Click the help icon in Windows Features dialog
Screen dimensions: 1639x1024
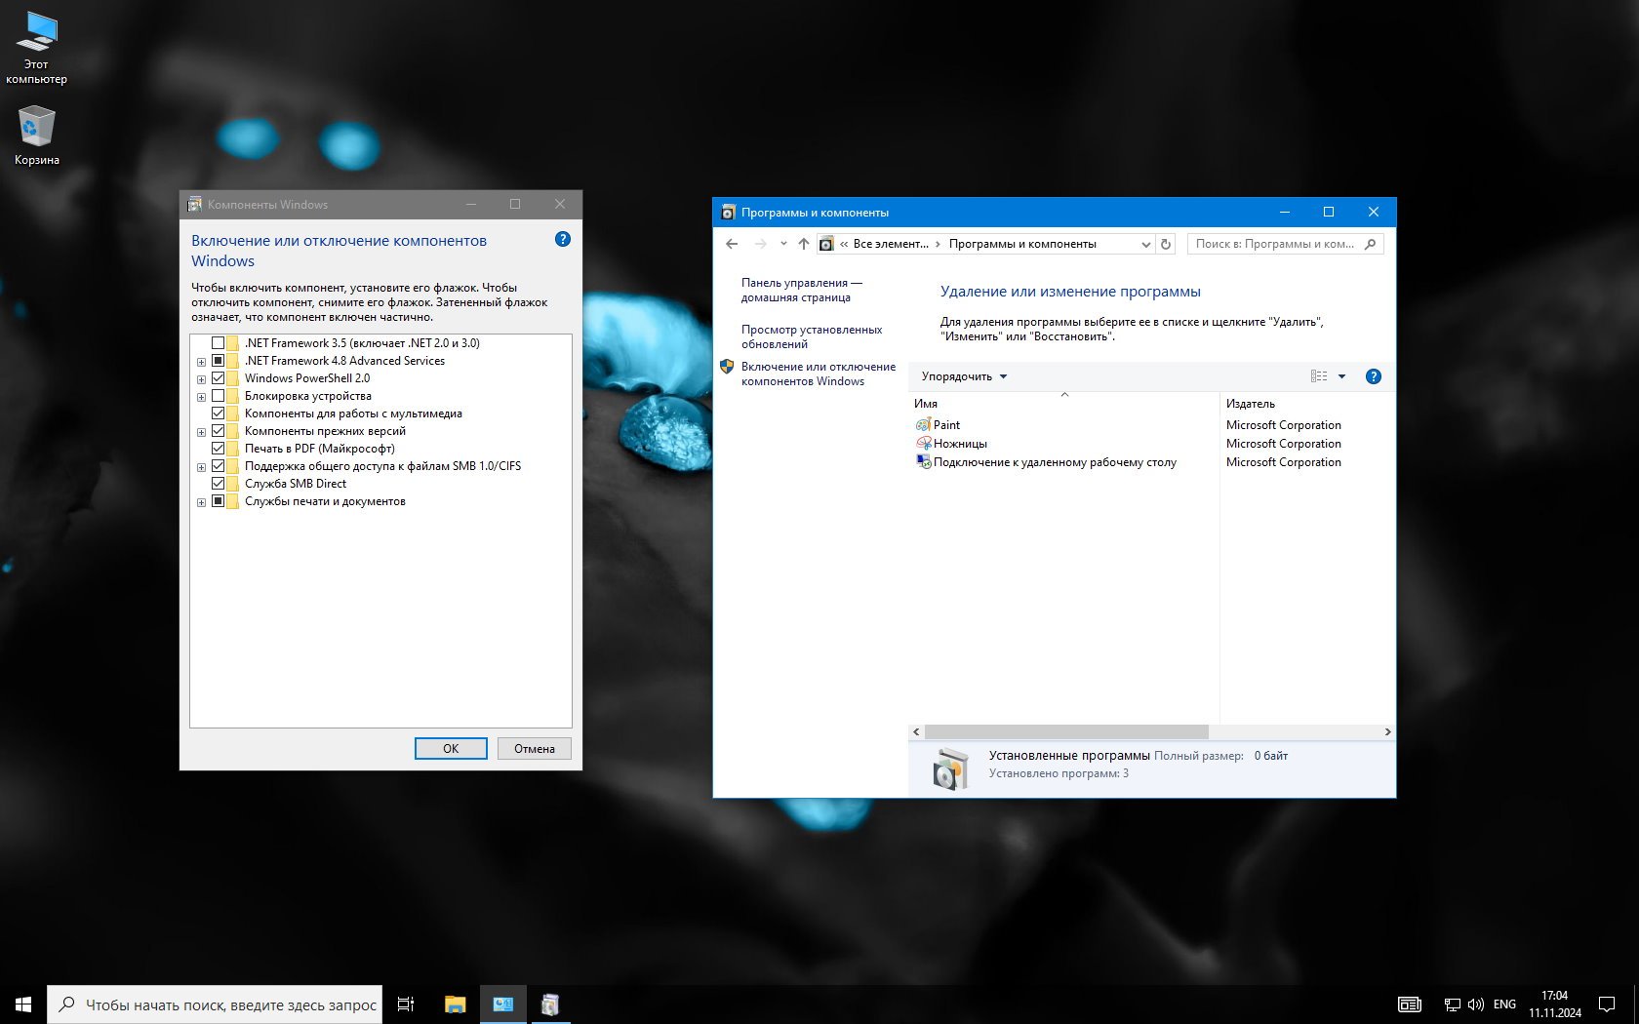(x=562, y=240)
